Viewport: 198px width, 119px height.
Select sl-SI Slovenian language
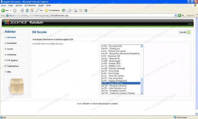121,56
